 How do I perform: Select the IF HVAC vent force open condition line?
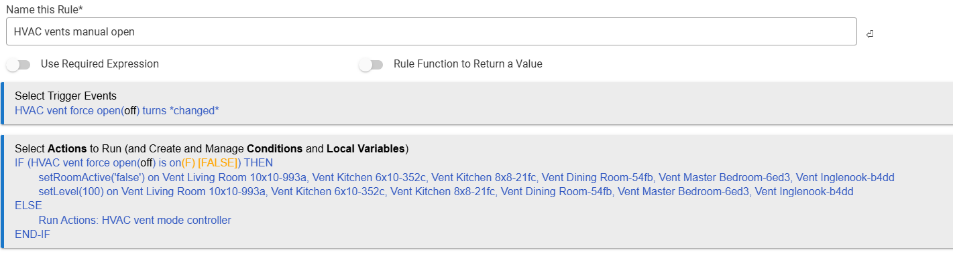[144, 162]
